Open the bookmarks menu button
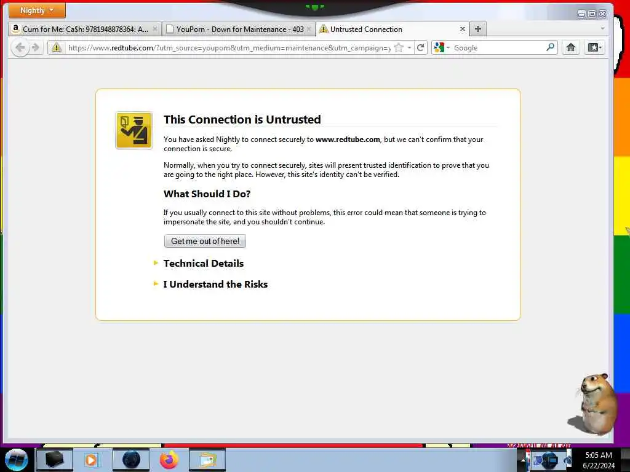 594,48
